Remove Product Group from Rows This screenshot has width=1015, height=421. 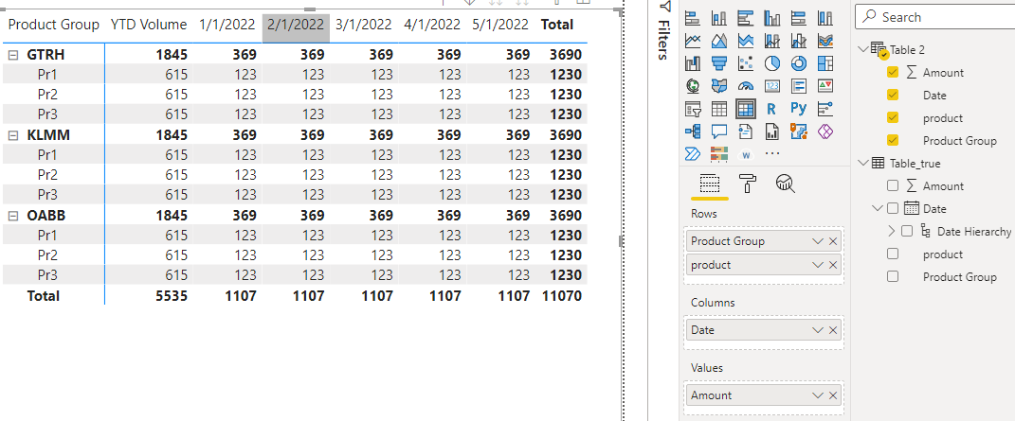tap(833, 241)
